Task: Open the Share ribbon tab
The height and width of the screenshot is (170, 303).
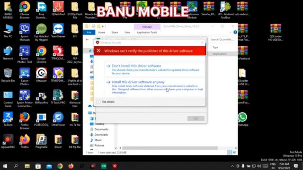Action: click(115, 33)
